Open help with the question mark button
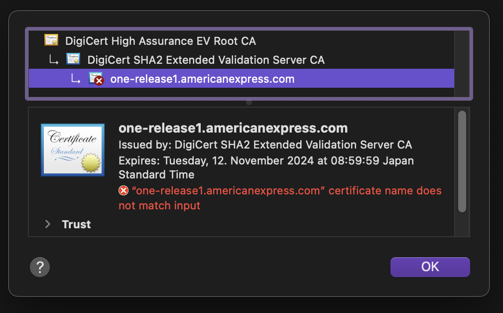Image resolution: width=503 pixels, height=313 pixels. (x=40, y=267)
